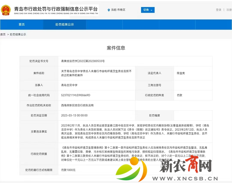This screenshot has height=183, width=232.
Task: Click the 登录 login link
Action: 219,9
